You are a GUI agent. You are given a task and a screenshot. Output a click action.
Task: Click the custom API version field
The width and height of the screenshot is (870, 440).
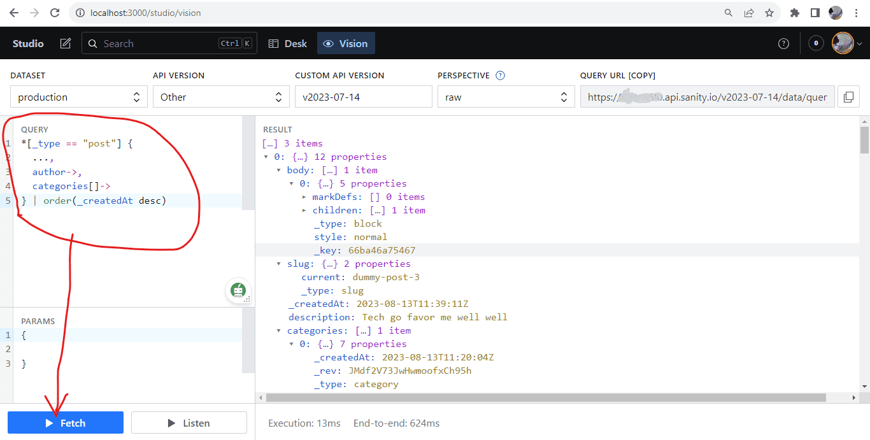coord(363,97)
